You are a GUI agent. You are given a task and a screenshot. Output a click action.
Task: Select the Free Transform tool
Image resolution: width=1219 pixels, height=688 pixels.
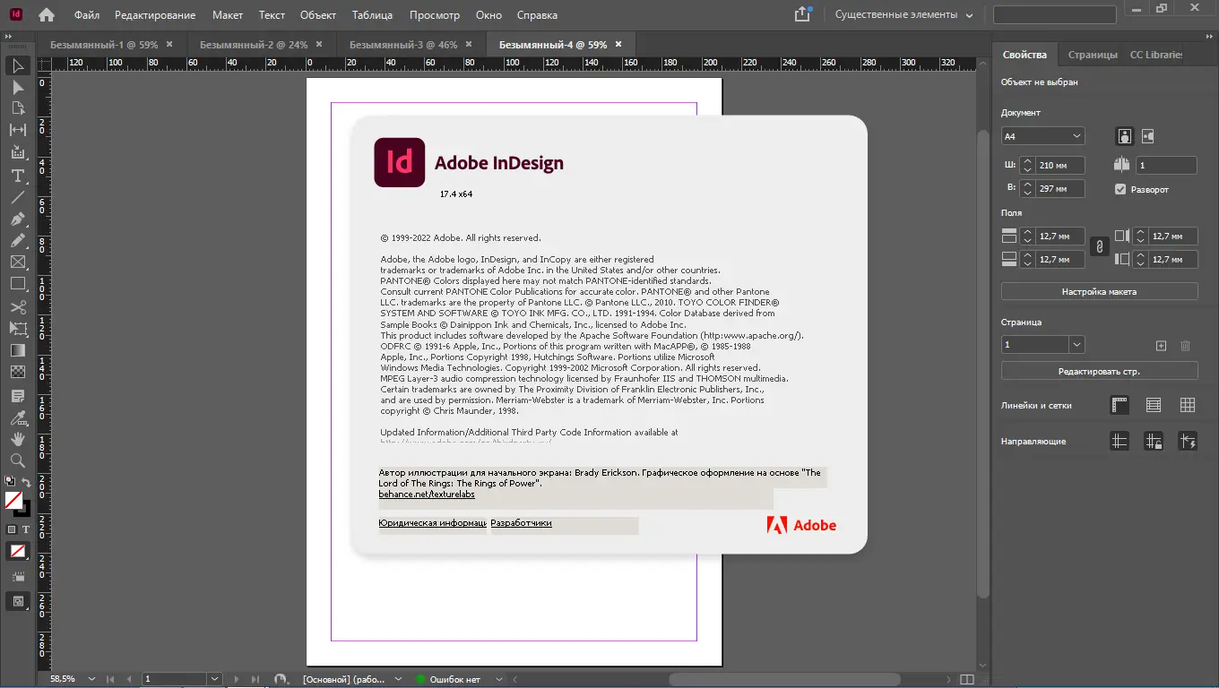point(17,329)
